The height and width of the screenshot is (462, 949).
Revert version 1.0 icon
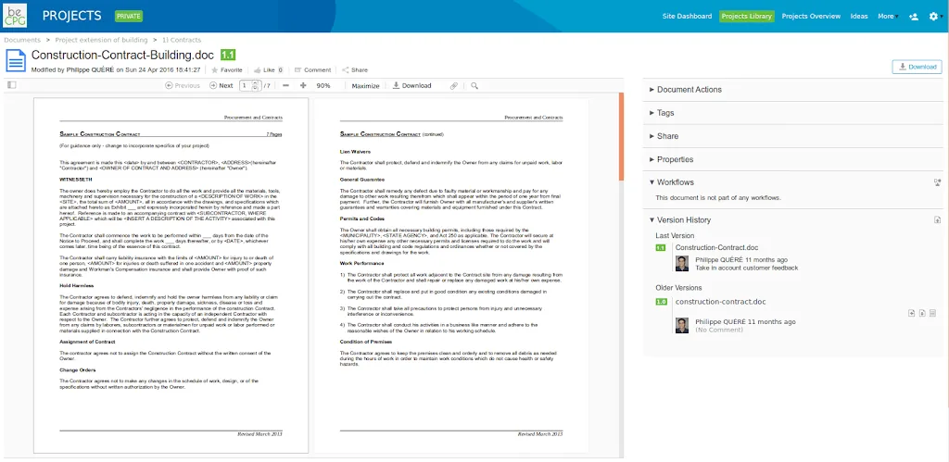click(x=912, y=313)
